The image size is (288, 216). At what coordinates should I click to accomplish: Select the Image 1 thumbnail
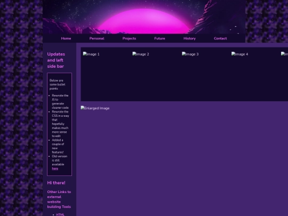(91, 54)
